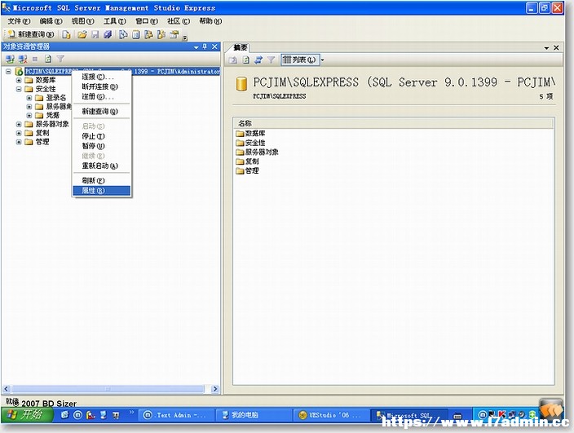Collapse the 安全性 tree node

[19, 89]
